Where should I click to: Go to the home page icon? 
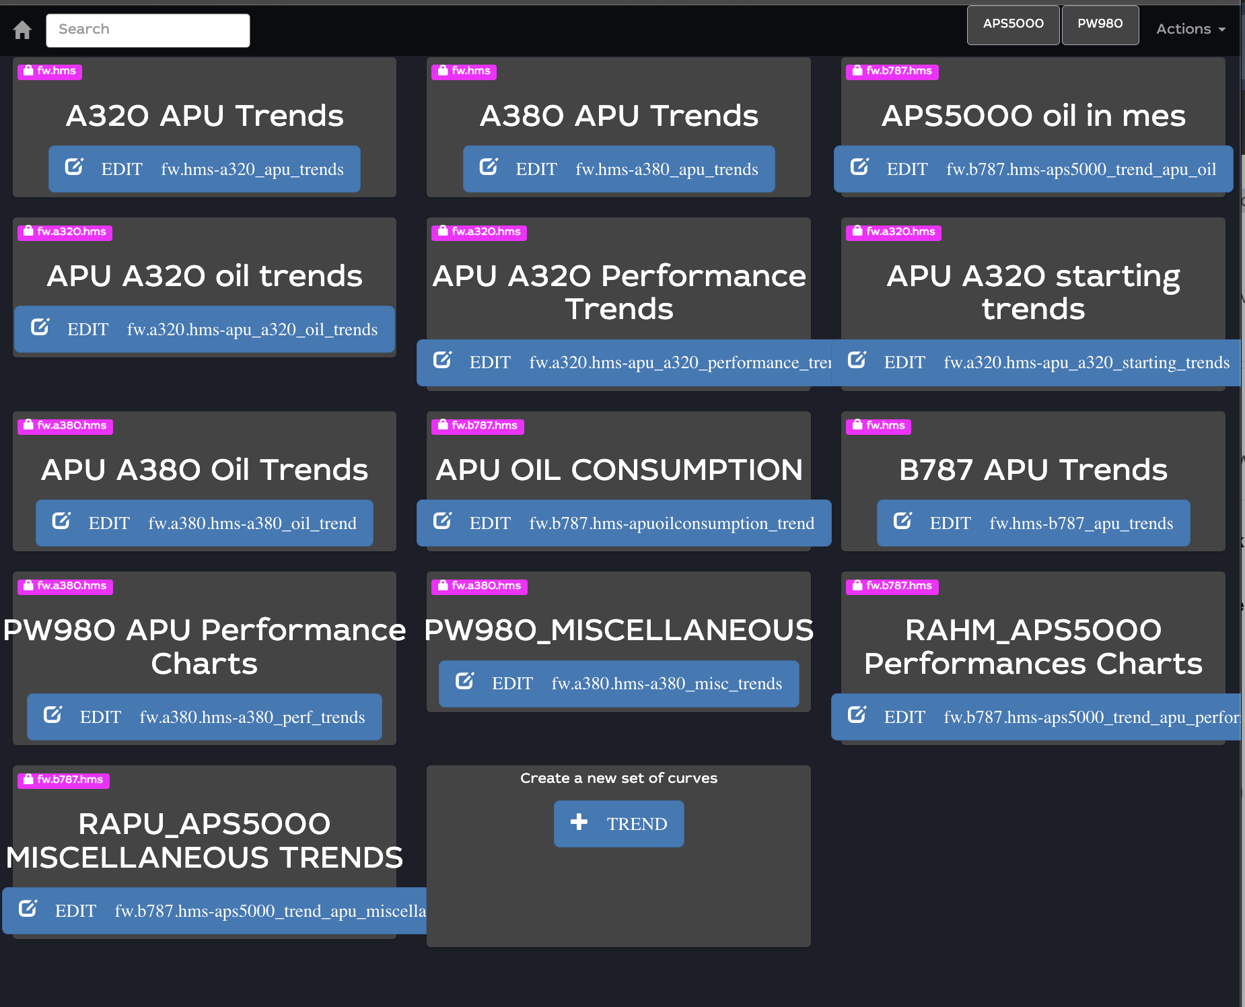(22, 30)
